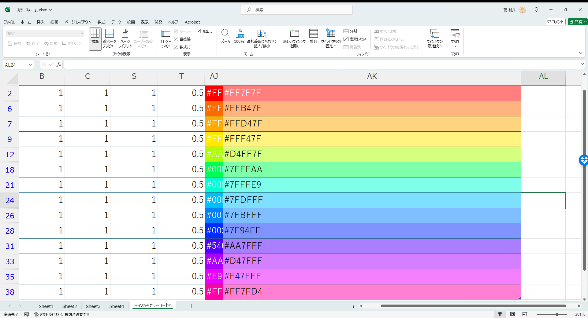Collapse the ribbon with chevron
The image size is (588, 318).
pos(581,53)
